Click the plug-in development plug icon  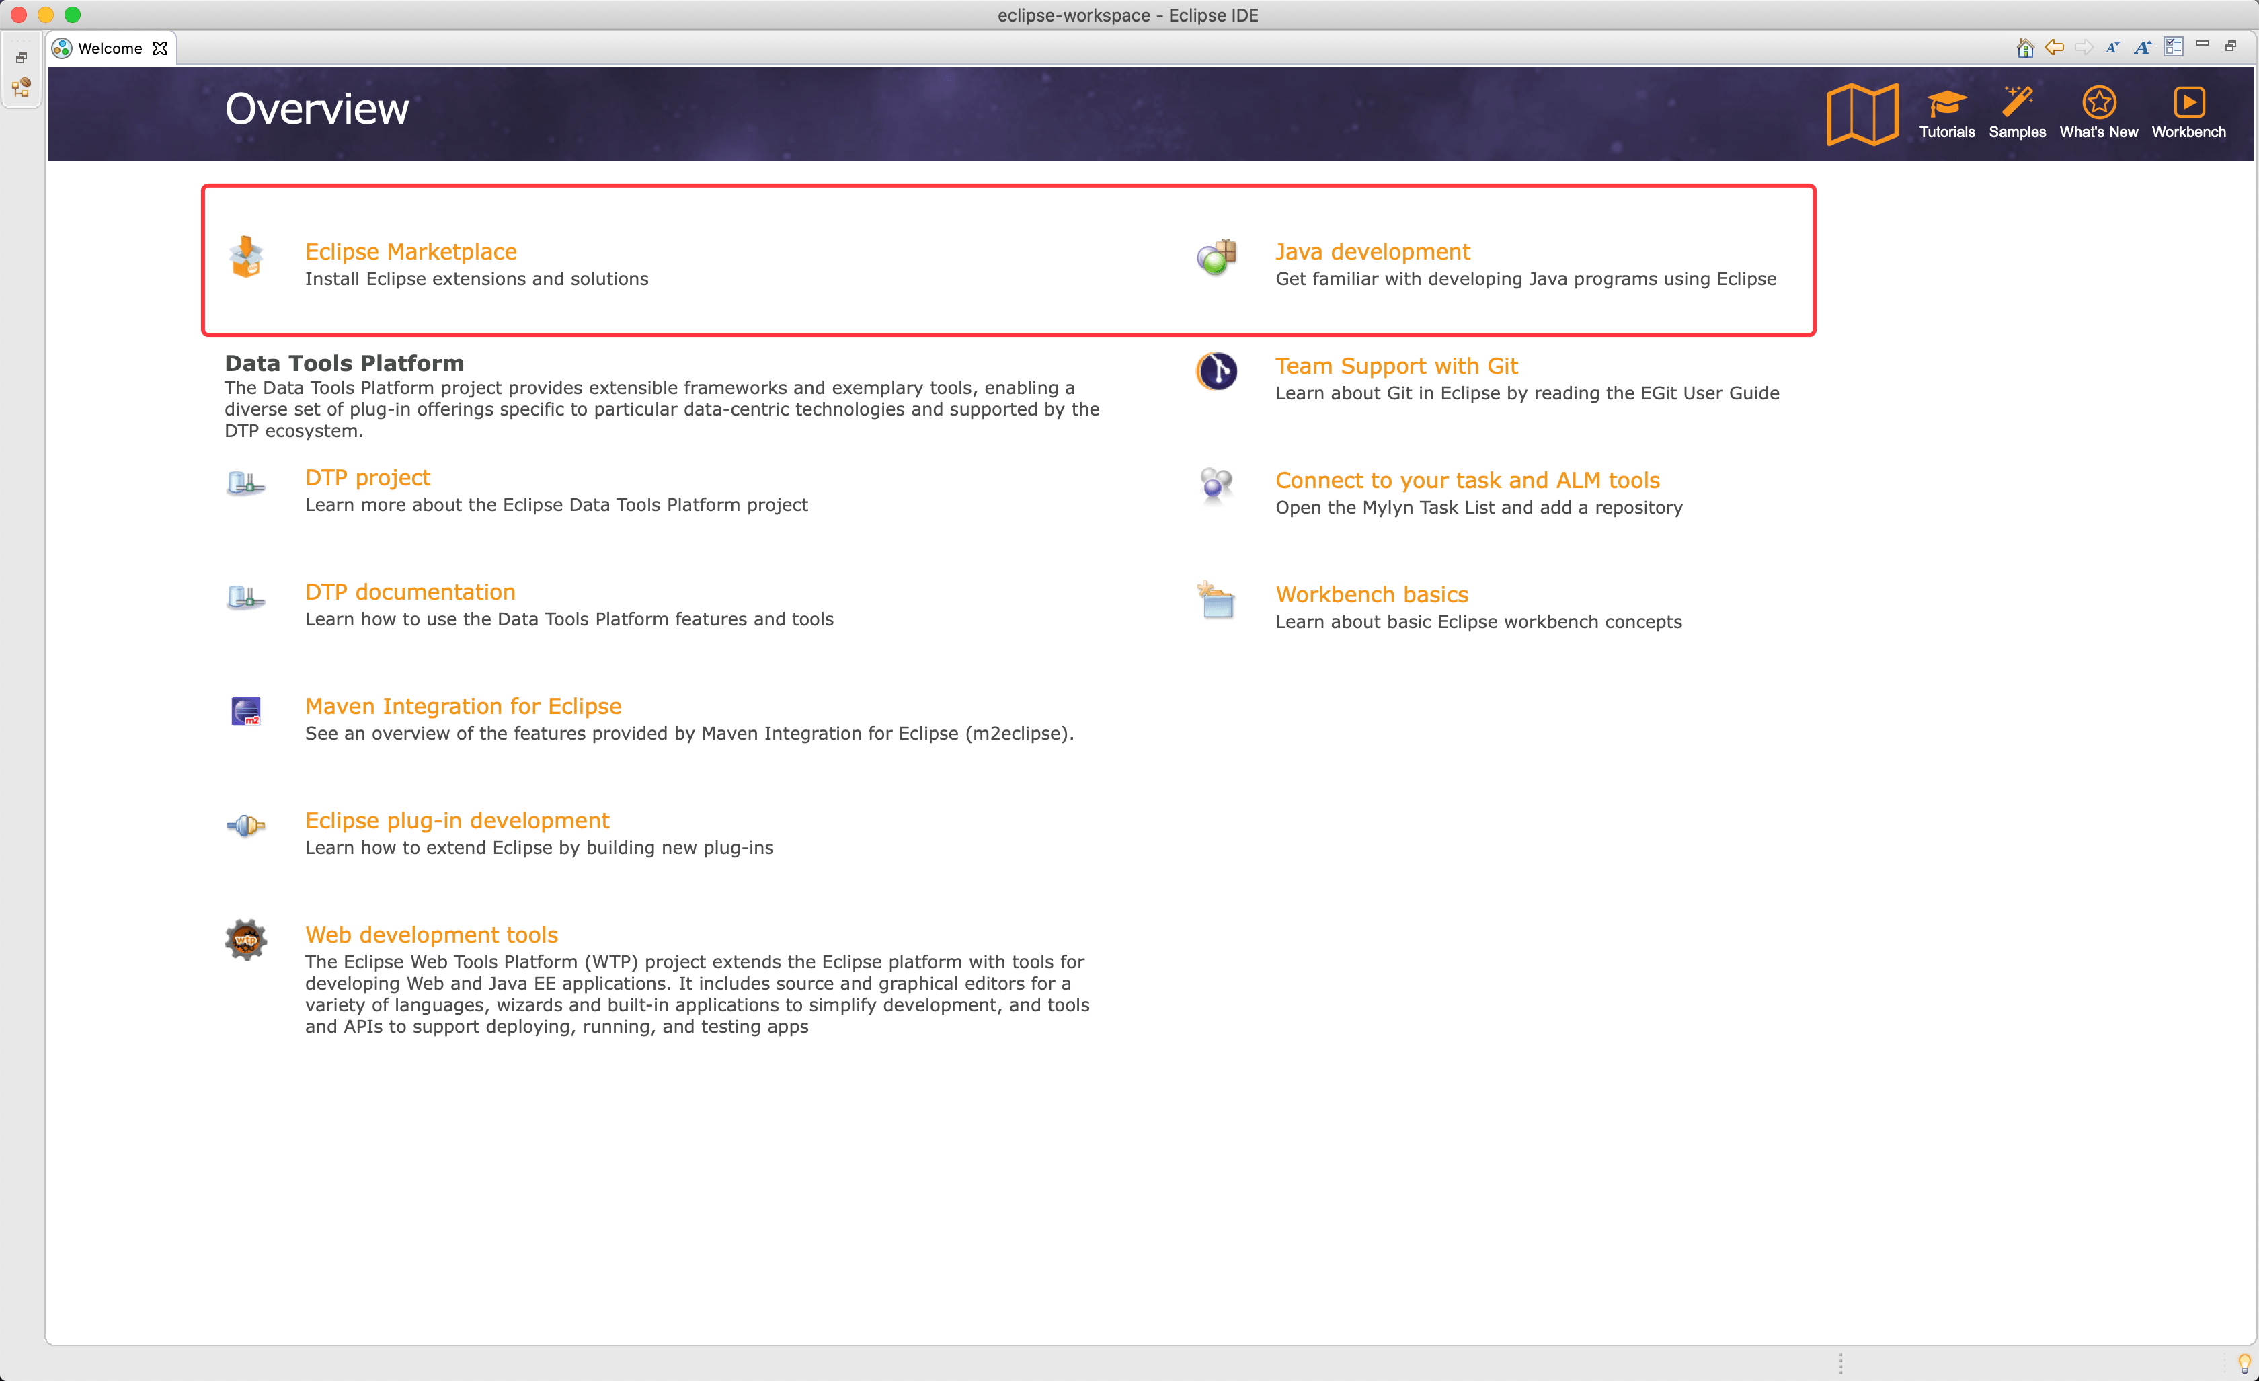(245, 826)
